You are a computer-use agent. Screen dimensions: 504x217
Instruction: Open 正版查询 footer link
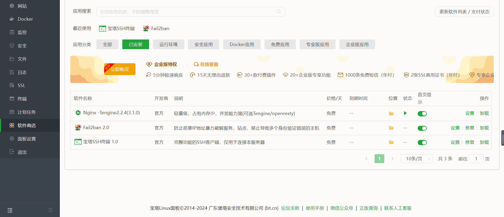click(369, 208)
